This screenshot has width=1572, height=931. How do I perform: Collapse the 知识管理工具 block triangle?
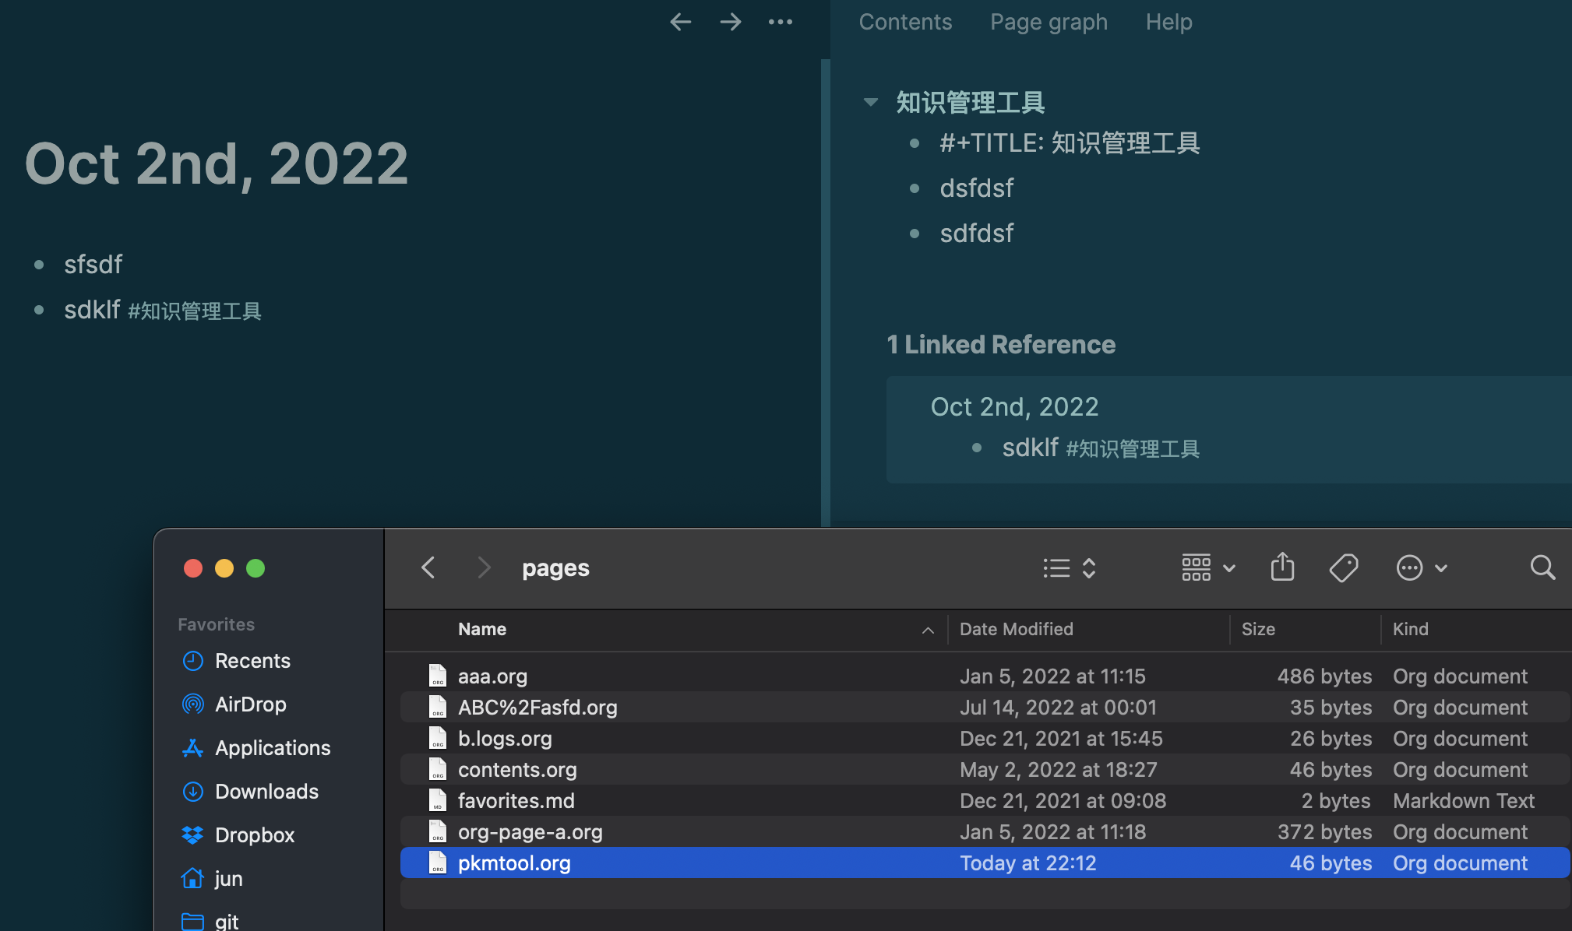click(x=871, y=102)
